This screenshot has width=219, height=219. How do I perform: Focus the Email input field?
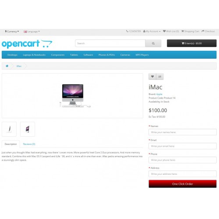click(x=183, y=146)
